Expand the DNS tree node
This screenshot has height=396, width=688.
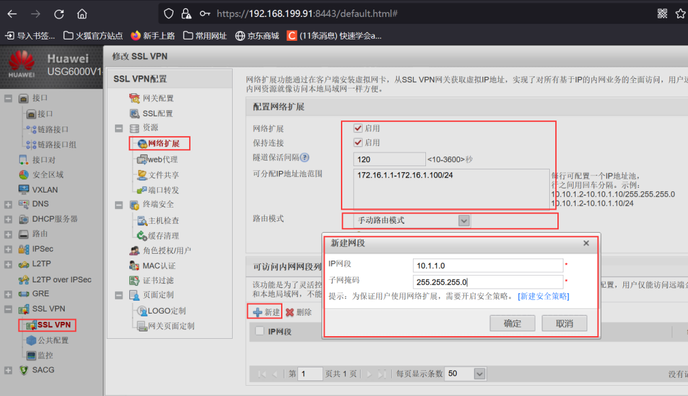[x=8, y=204]
